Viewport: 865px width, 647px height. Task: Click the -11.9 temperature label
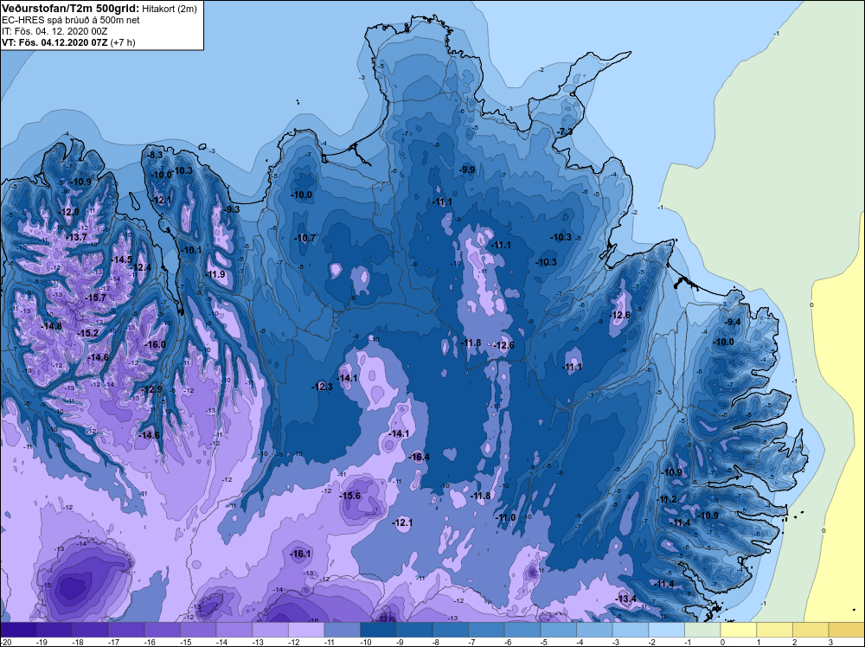[215, 275]
